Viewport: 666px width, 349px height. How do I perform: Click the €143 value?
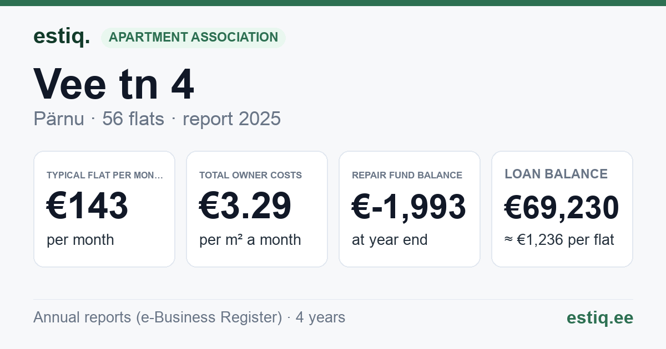[88, 206]
